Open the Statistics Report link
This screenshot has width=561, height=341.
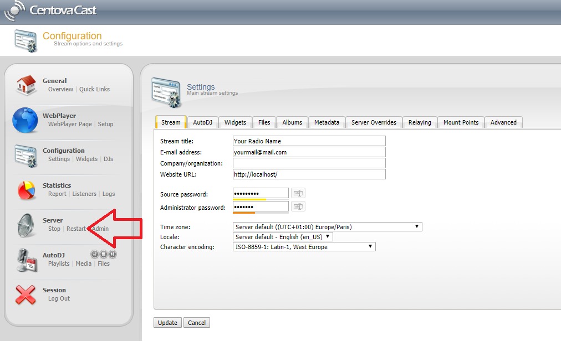(57, 194)
